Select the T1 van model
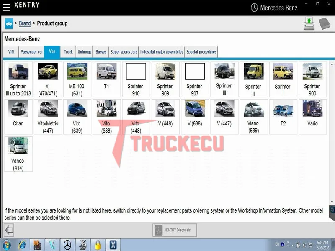Screen dimensions: 335x251 click(107, 79)
